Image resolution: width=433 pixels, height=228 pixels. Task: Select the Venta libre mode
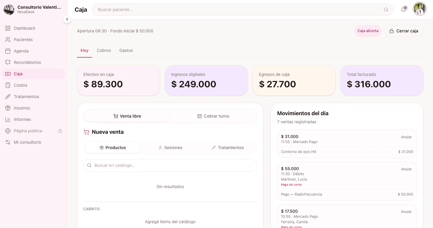pyautogui.click(x=127, y=116)
